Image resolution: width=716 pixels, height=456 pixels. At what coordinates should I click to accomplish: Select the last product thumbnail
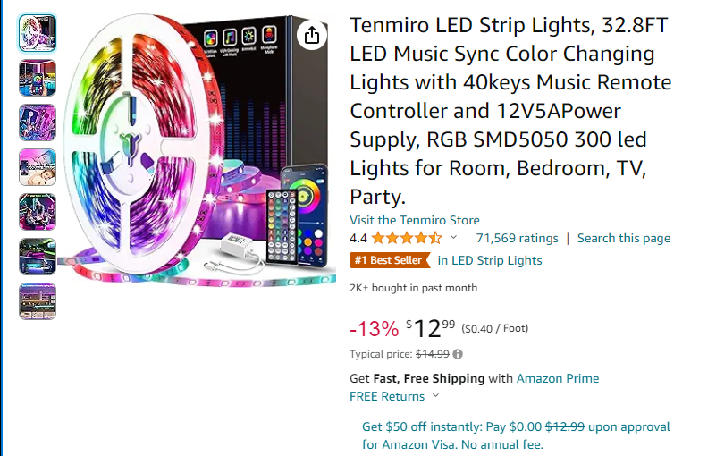click(38, 301)
